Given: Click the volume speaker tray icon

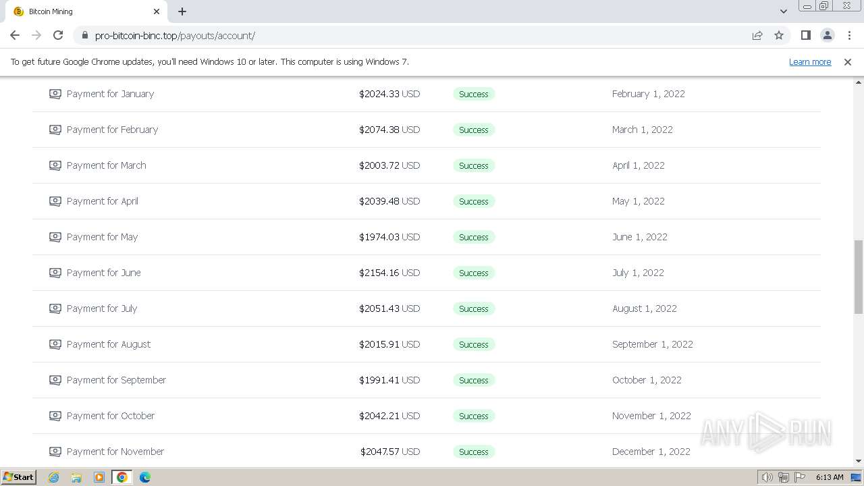Looking at the screenshot, I should [x=767, y=477].
